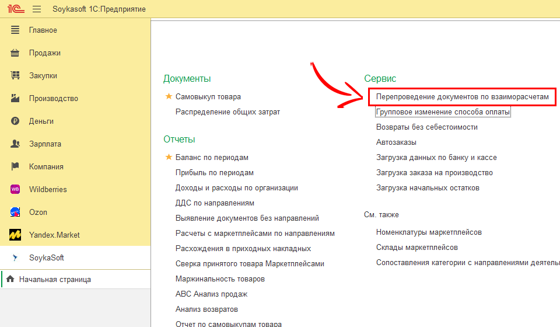The width and height of the screenshot is (560, 327).
Task: Open the Зарплата section
Action: (45, 144)
